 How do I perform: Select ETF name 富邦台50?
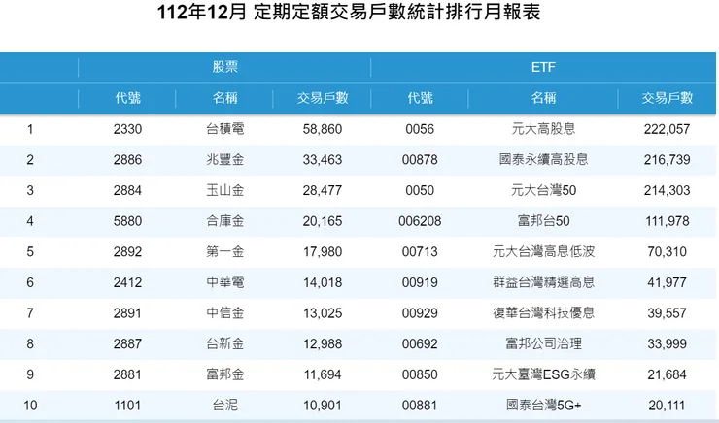[x=543, y=221]
